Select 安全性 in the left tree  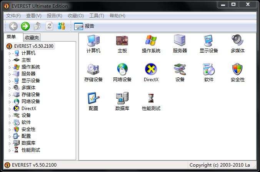tap(28, 129)
